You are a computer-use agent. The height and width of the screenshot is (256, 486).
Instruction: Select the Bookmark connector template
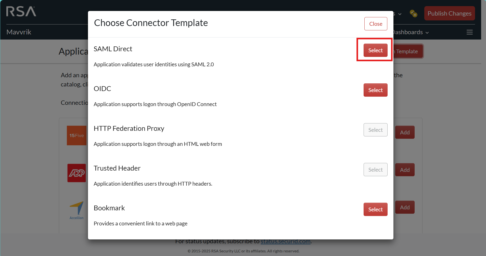pyautogui.click(x=375, y=209)
